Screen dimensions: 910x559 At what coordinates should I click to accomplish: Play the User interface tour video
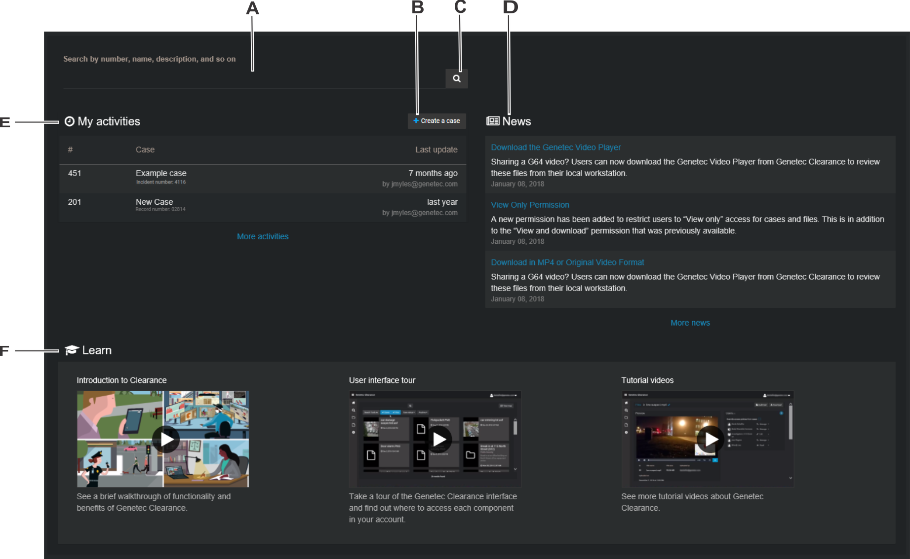point(438,439)
